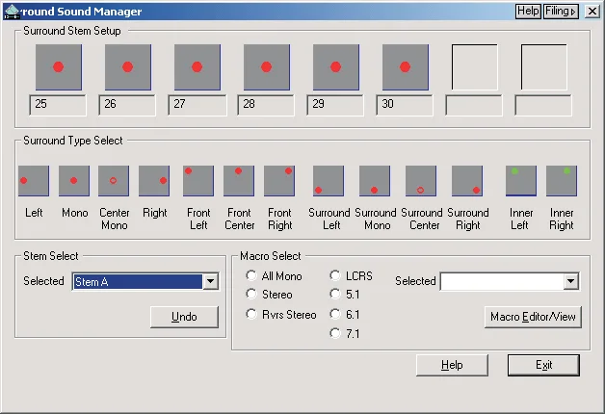Pick the Right surround type icon
The width and height of the screenshot is (605, 414).
(x=154, y=181)
